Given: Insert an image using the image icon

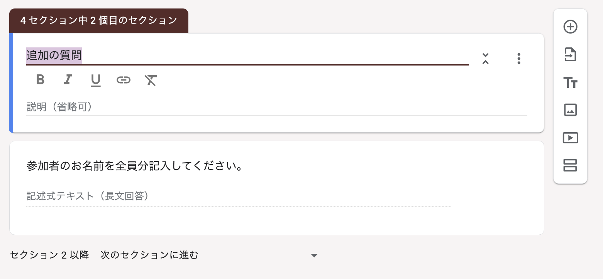Looking at the screenshot, I should click(570, 110).
